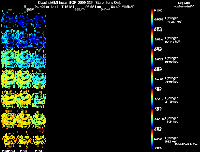Click the color bar for 149-227 keV
The image size is (200, 152).
(152, 19)
